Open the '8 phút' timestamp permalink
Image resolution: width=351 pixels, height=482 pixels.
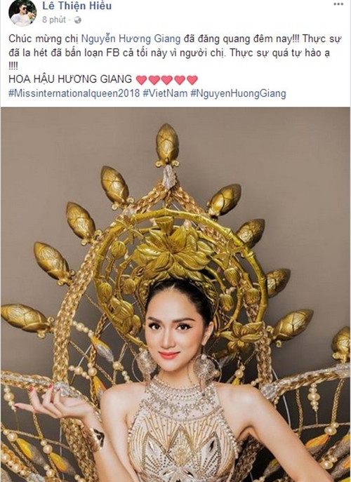(x=54, y=20)
